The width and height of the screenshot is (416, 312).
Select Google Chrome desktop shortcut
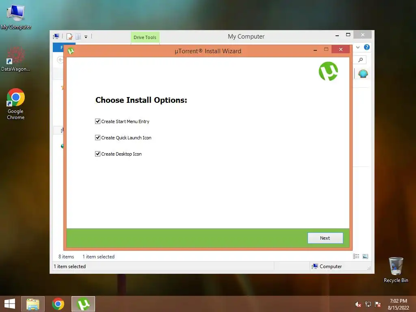[16, 104]
